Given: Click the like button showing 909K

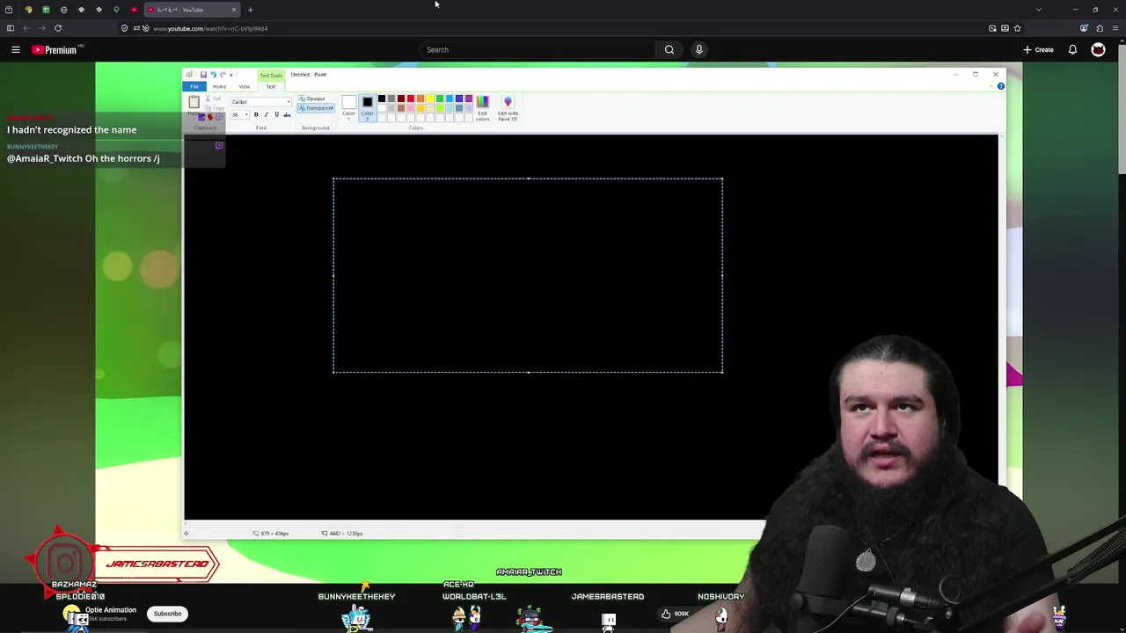Looking at the screenshot, I should pyautogui.click(x=676, y=614).
